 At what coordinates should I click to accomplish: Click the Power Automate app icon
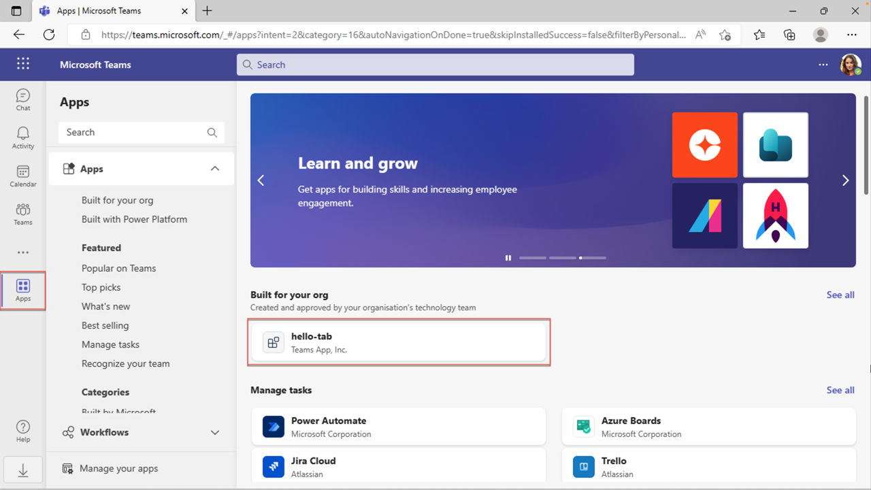[x=274, y=427]
